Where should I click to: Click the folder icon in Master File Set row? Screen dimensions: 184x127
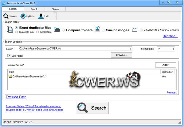10,77
